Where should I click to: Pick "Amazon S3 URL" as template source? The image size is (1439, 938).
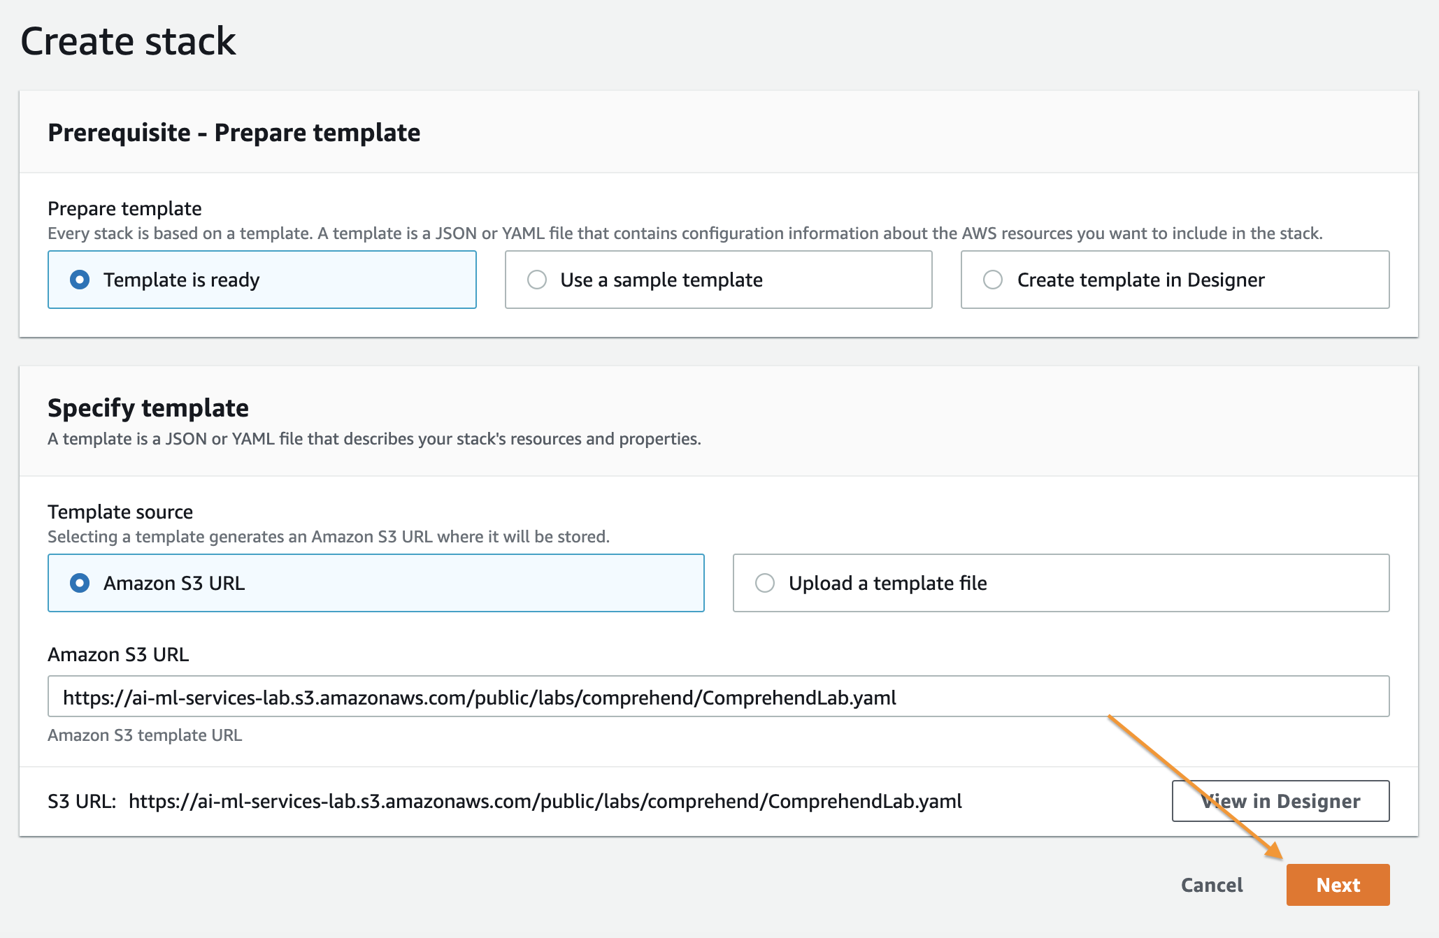click(80, 583)
